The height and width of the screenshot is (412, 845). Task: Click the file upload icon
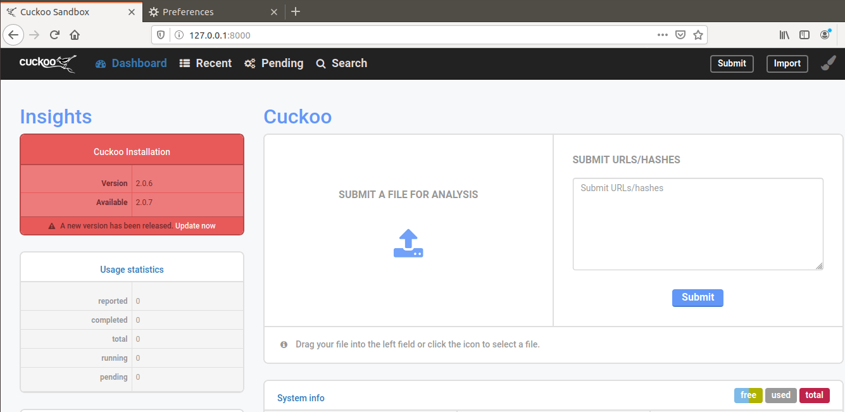(x=408, y=243)
